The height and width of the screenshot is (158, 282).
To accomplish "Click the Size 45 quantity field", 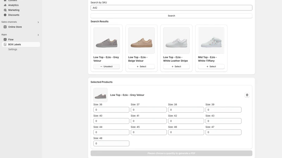I will pos(148,132).
